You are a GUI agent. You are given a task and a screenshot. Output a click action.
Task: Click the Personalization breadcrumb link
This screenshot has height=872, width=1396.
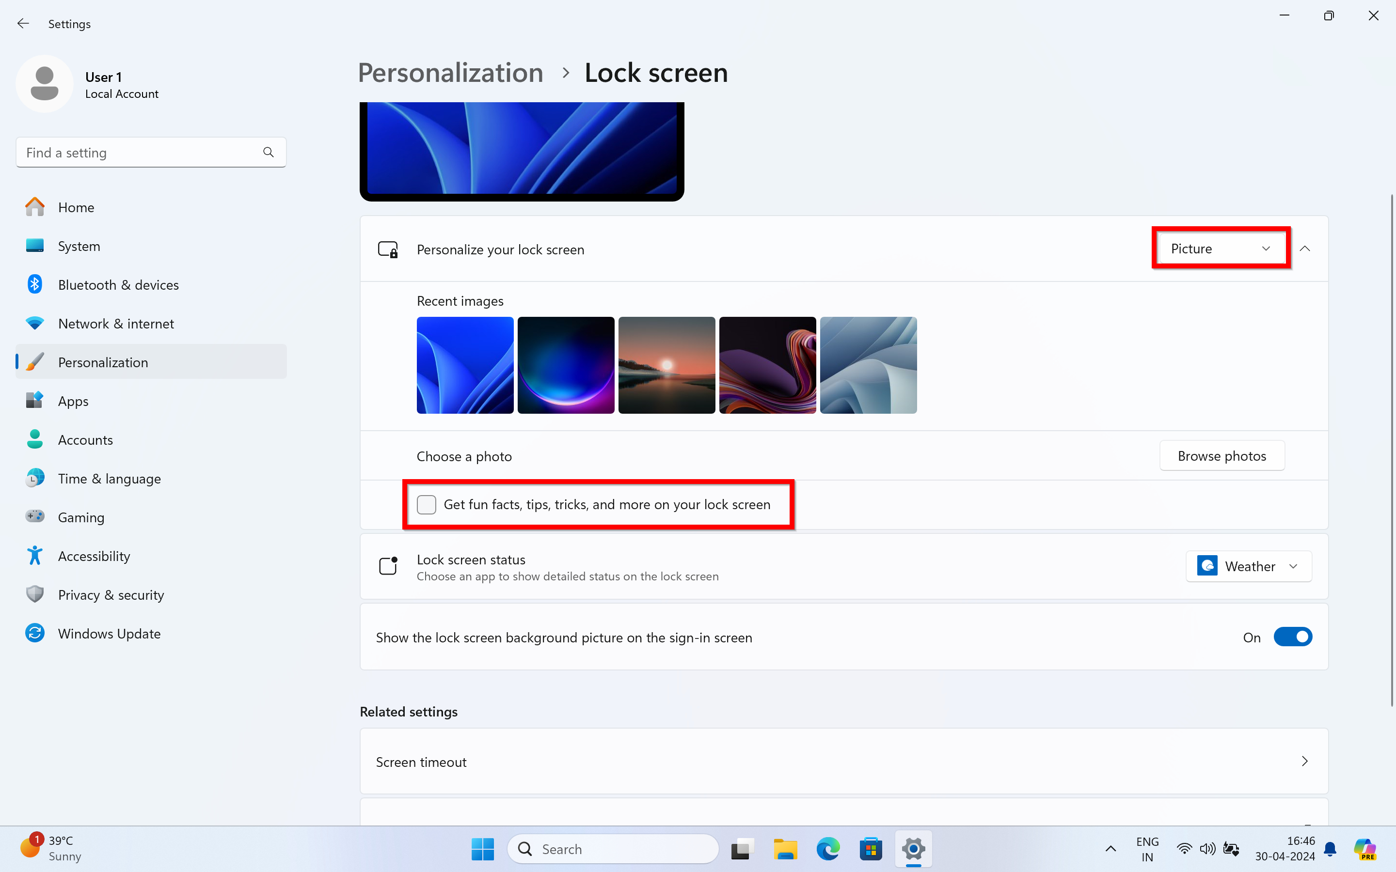coord(450,73)
